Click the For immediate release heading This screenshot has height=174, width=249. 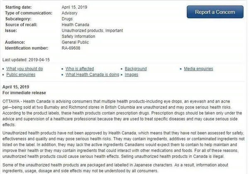click(24, 93)
